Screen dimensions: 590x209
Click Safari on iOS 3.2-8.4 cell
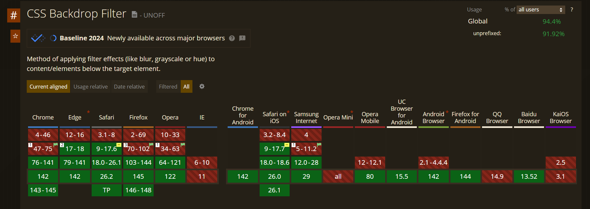pos(275,135)
